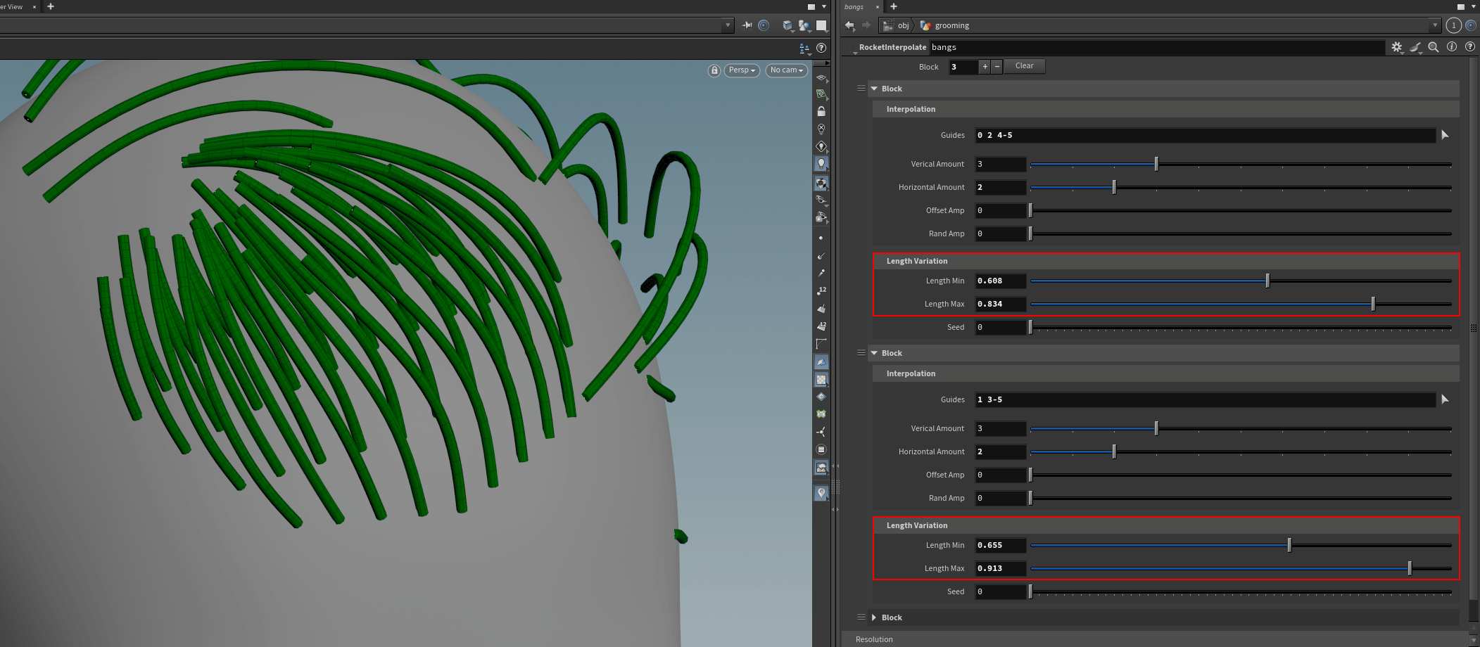Click the circular striped icon in right toolbar
The height and width of the screenshot is (647, 1480).
click(821, 449)
